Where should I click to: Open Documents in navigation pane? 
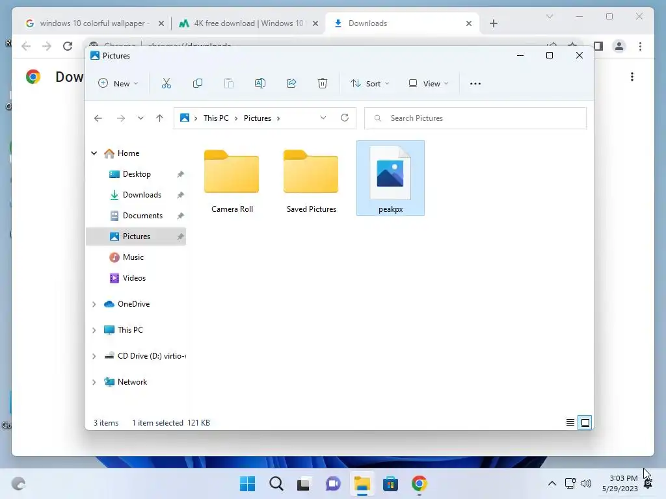point(142,216)
